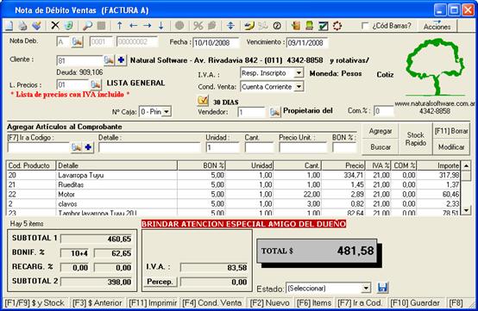Click the blue floppy disk icon beside Estado
Screen dimensions: 478x311
(x=382, y=288)
